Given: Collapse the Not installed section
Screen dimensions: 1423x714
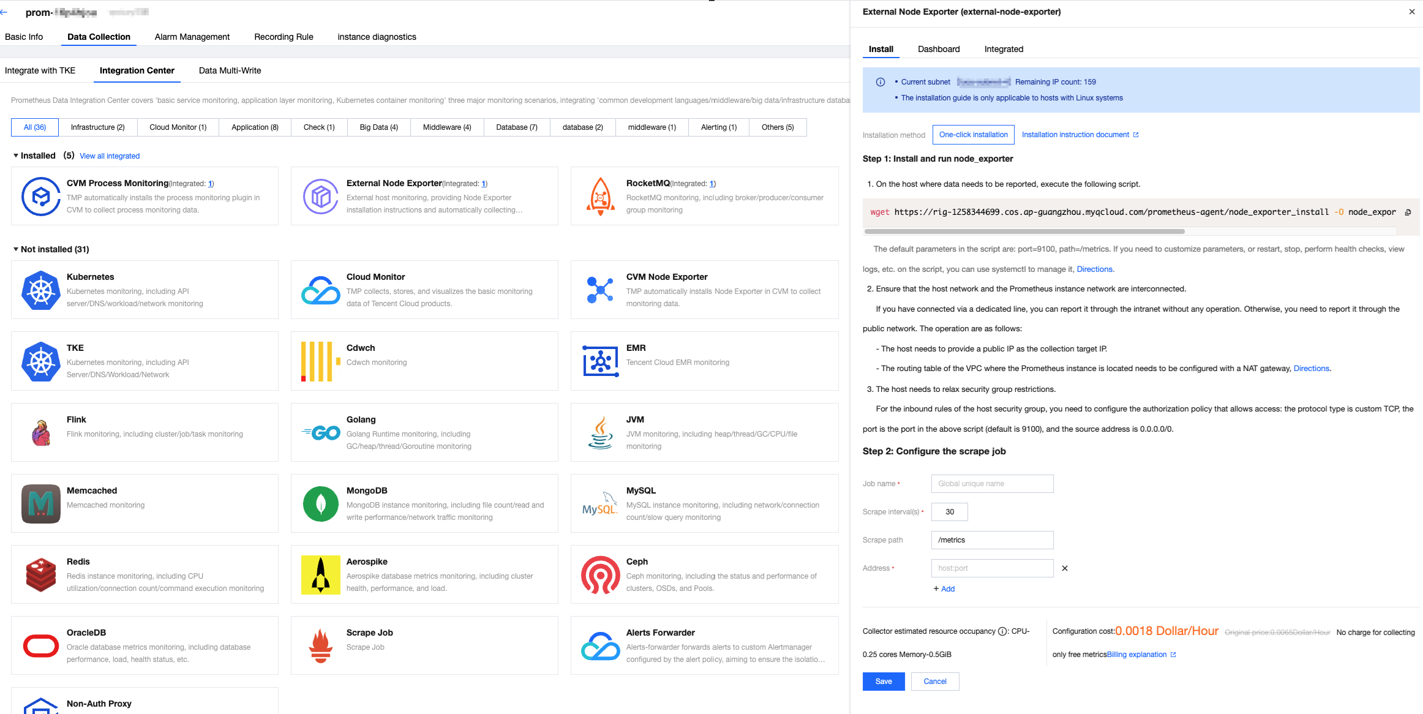Looking at the screenshot, I should pyautogui.click(x=15, y=249).
